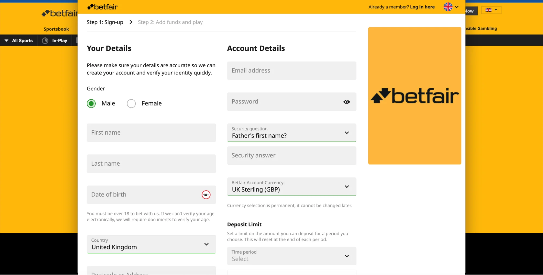
Task: Select the Male gender option
Action: coord(92,103)
